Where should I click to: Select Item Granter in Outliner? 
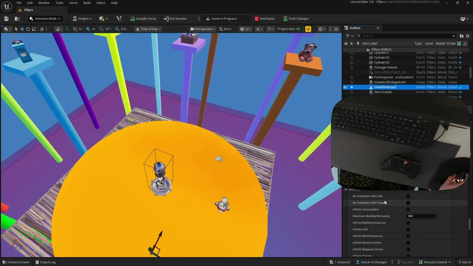pos(383,92)
